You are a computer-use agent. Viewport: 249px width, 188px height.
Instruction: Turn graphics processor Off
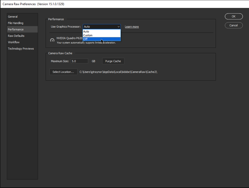point(85,39)
